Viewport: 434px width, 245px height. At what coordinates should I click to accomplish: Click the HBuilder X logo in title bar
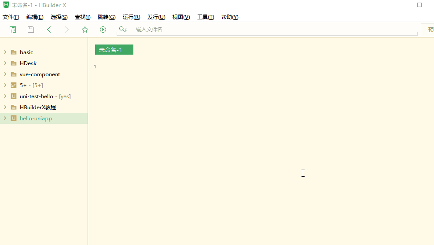pos(6,5)
